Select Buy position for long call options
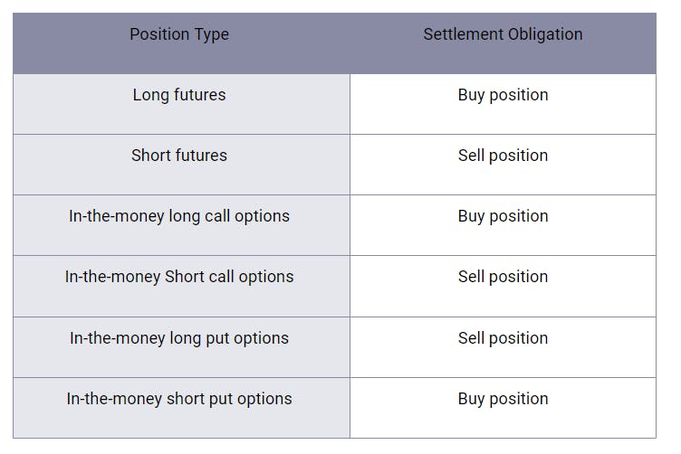Image resolution: width=681 pixels, height=454 pixels. coord(503,216)
